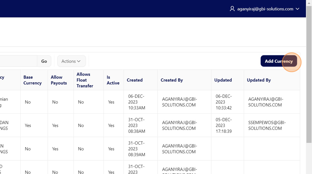Click the user profile icon

click(232, 9)
